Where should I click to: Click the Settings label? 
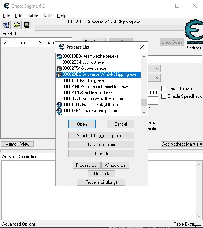coord(194,48)
